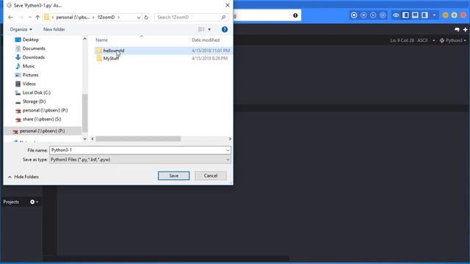Click New folder button

(54, 29)
